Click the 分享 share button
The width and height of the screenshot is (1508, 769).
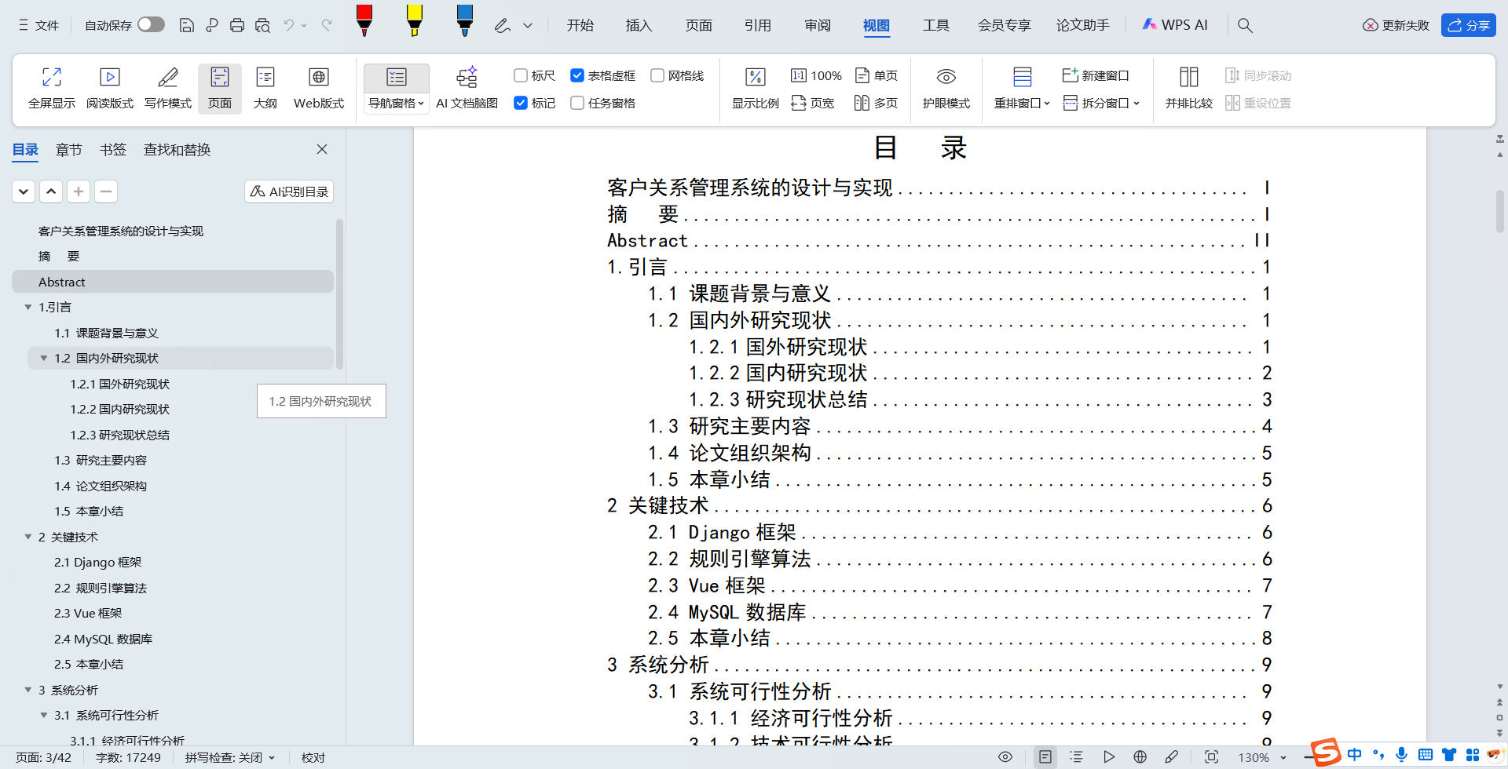[x=1468, y=25]
